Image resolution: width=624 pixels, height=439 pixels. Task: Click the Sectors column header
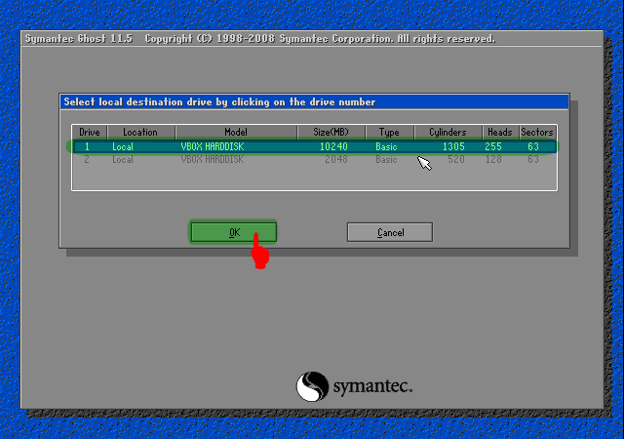[537, 133]
